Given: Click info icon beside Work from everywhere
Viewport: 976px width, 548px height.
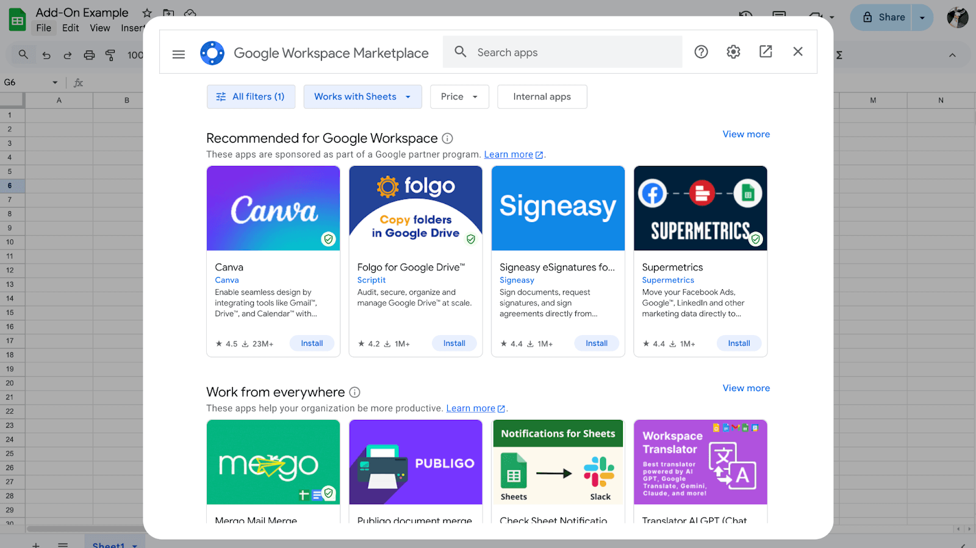Looking at the screenshot, I should pos(354,392).
